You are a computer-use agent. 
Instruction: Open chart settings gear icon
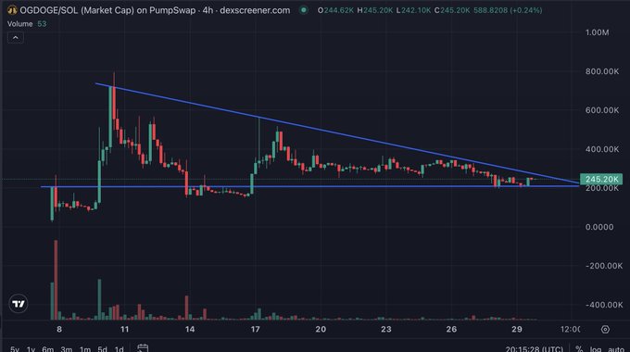(x=605, y=330)
